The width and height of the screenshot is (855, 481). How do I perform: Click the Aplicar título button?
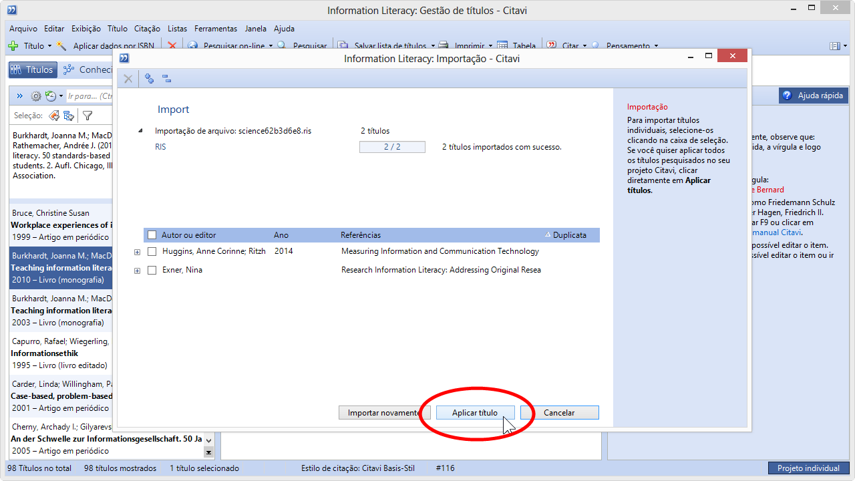pos(475,413)
